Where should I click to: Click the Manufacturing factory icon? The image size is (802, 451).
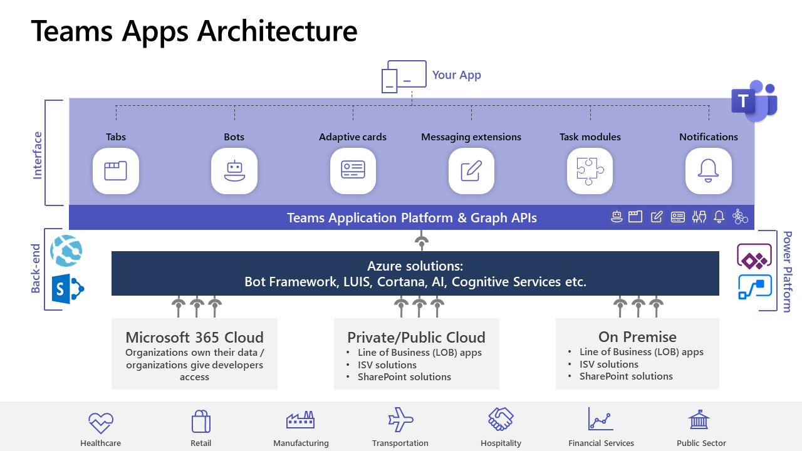point(301,420)
